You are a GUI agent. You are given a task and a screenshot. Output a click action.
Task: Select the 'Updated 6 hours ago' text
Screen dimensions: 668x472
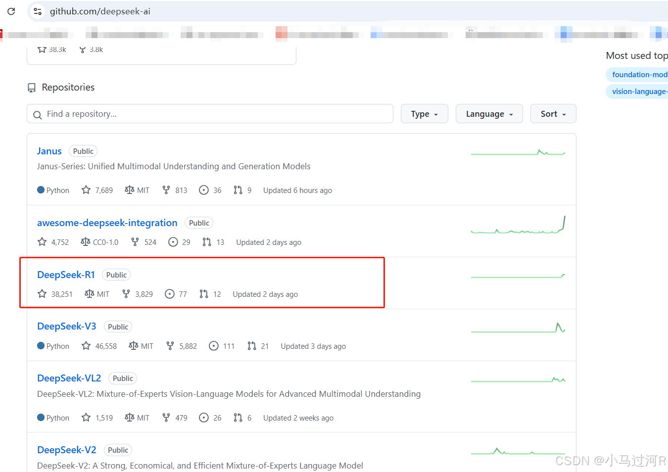click(297, 190)
